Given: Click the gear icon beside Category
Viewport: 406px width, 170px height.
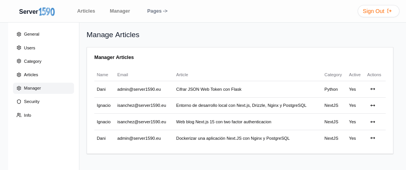Looking at the screenshot, I should click(x=19, y=61).
